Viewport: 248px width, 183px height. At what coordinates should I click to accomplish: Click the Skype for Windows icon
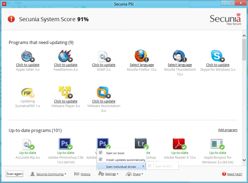218,56
